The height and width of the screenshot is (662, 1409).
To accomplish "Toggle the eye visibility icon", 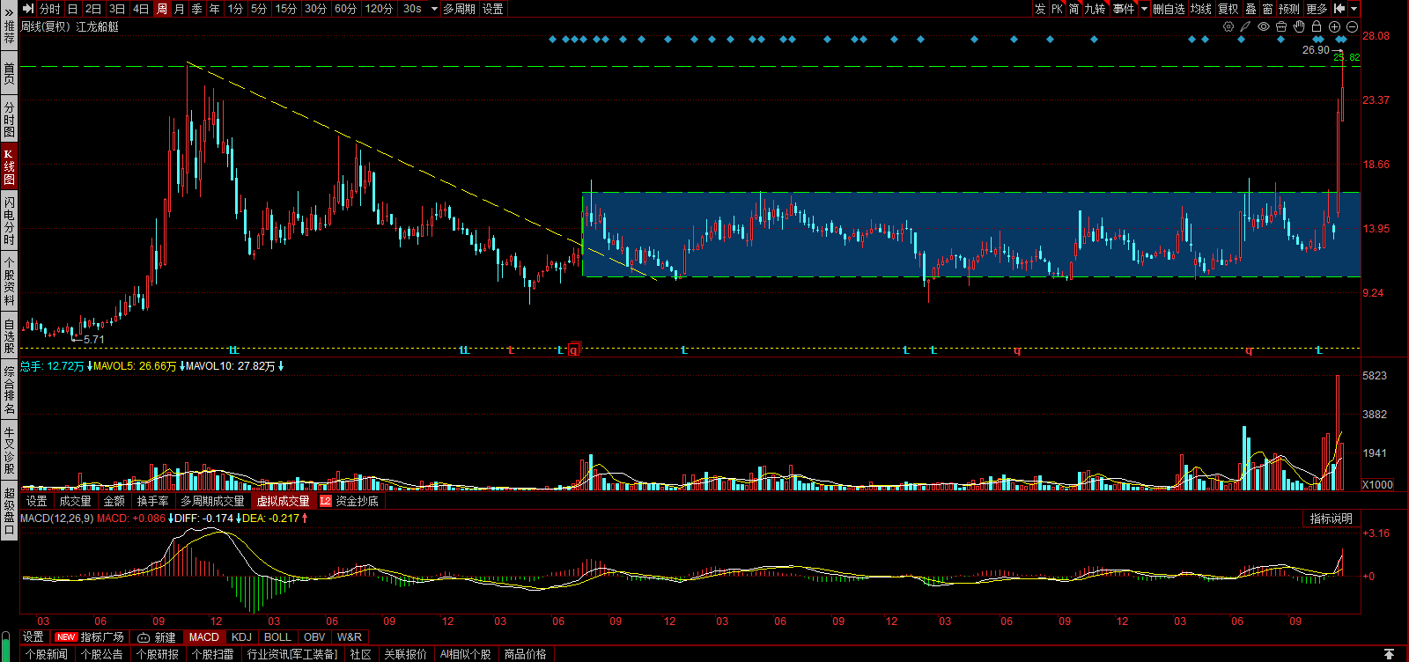I will 1264,26.
